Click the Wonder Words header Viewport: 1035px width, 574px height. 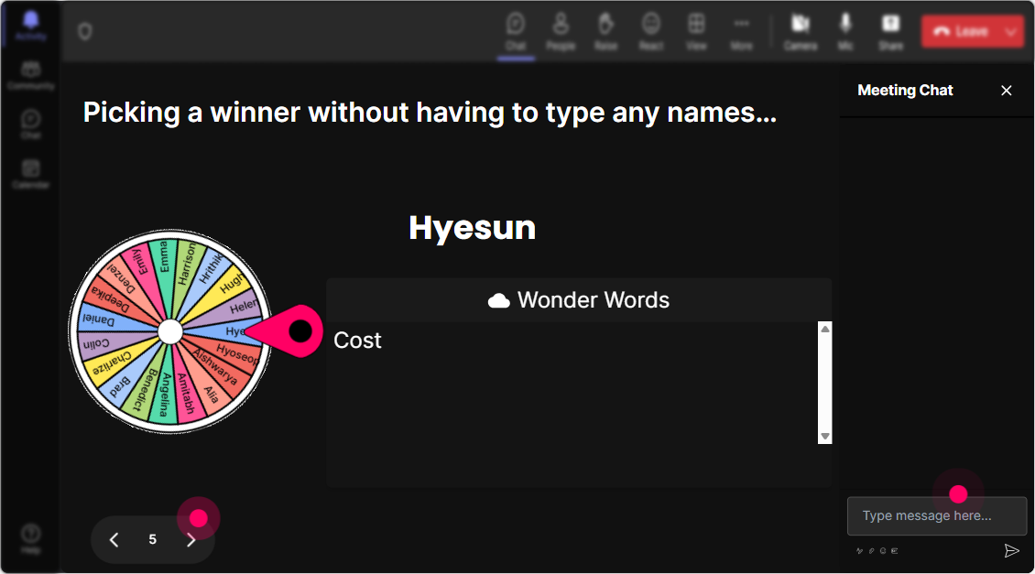pos(579,300)
